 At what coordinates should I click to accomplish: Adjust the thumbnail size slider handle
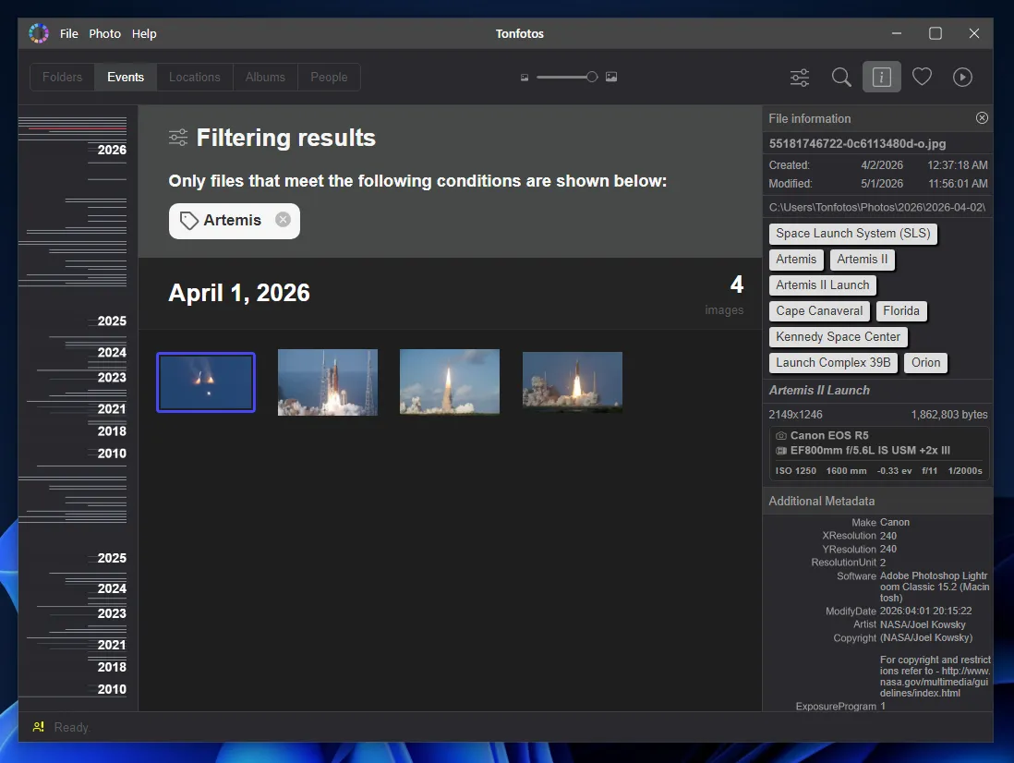click(x=592, y=77)
